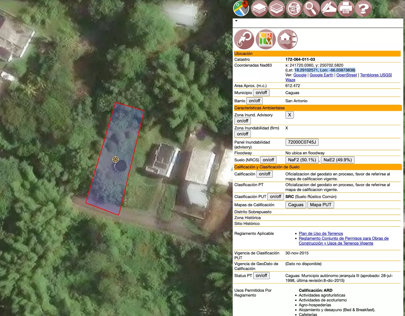Open the OpenStreet link
Viewport: 405px width, 316px height.
(347, 75)
